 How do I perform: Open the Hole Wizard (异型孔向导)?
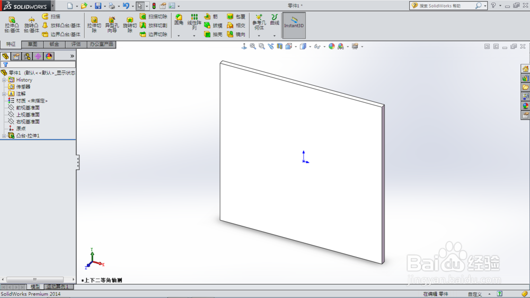111,25
